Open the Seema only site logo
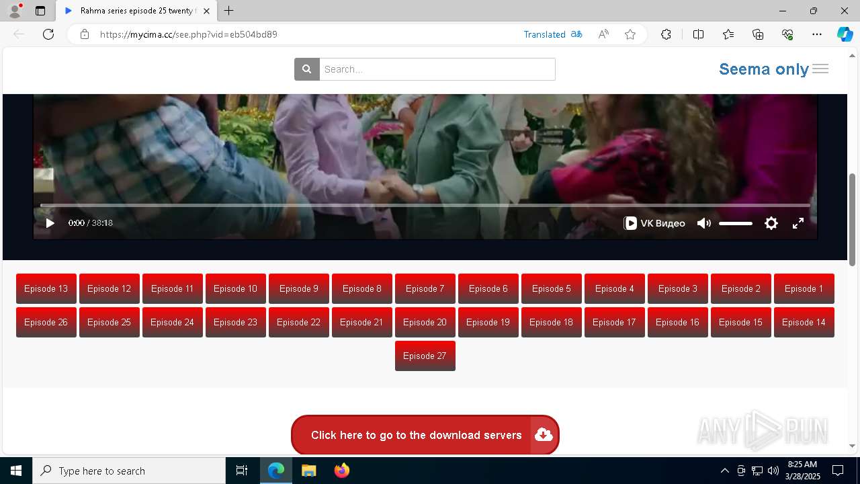860x484 pixels. click(764, 69)
